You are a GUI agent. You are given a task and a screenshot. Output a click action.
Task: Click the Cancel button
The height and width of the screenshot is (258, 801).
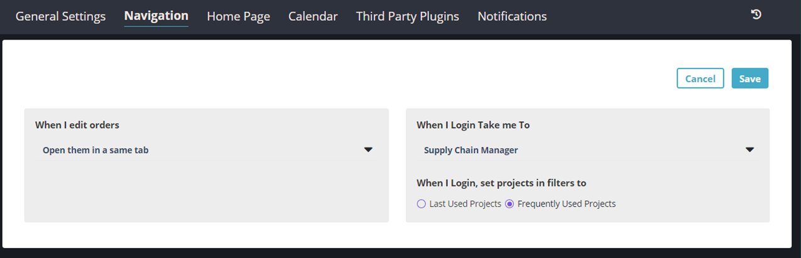coord(700,78)
